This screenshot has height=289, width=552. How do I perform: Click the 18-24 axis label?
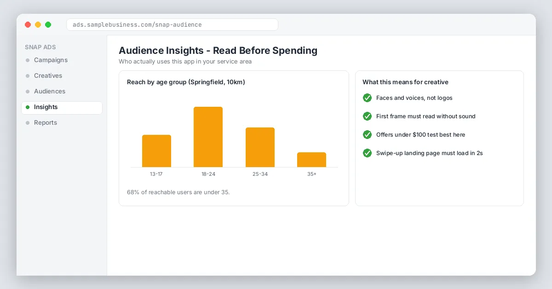[208, 174]
